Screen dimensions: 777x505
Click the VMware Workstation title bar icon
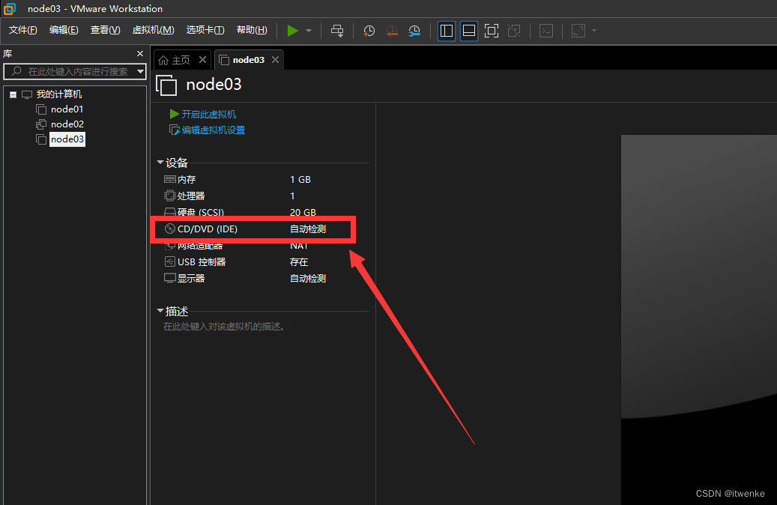10,8
